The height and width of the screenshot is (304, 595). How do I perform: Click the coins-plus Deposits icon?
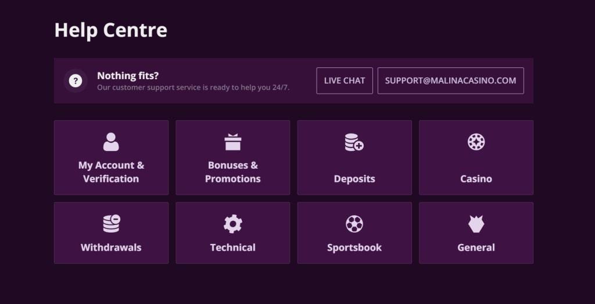(x=354, y=142)
